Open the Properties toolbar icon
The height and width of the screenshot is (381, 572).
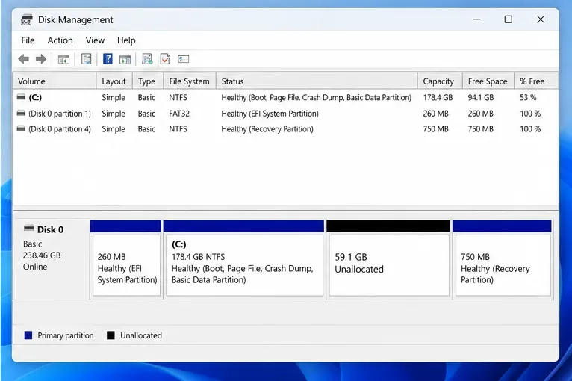pos(87,59)
